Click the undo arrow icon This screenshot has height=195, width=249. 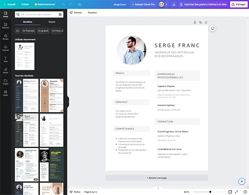click(63, 4)
